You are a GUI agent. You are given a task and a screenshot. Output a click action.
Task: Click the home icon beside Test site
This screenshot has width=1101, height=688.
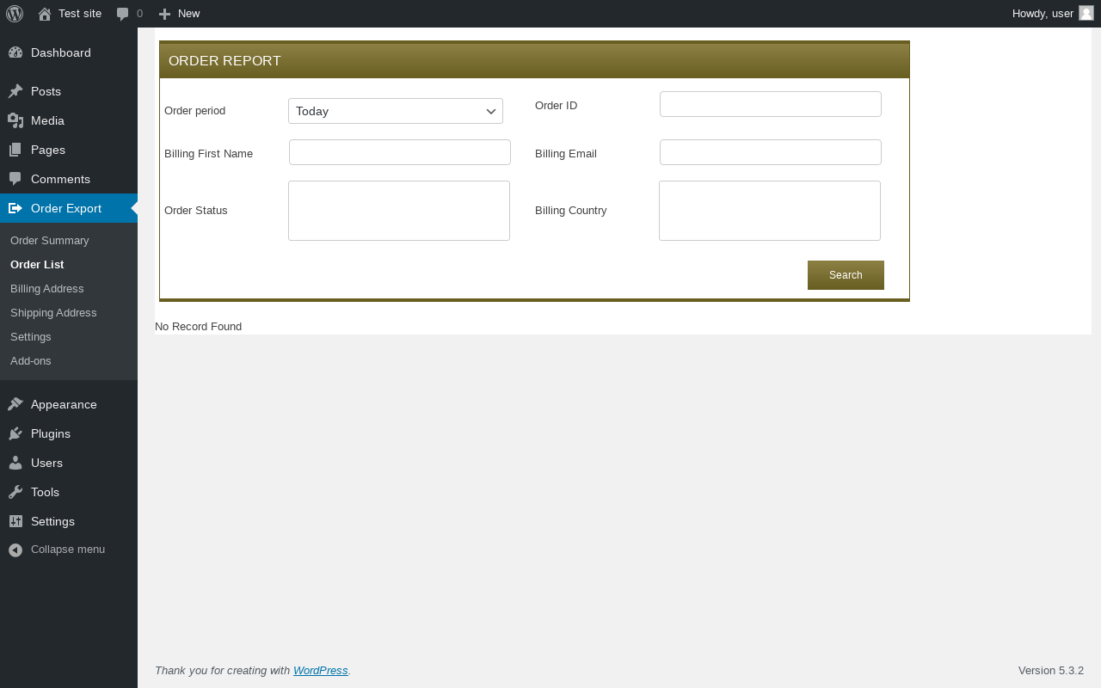pos(45,14)
